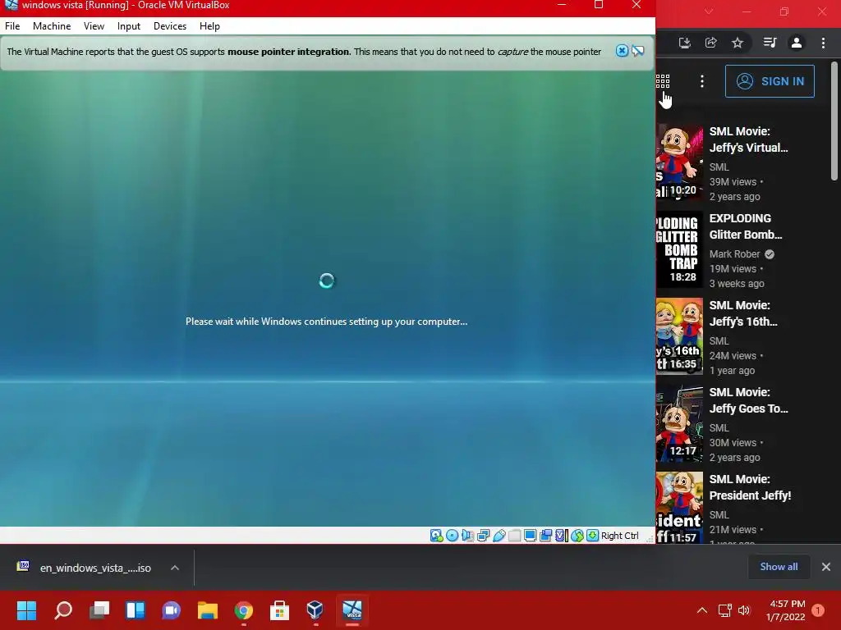841x630 pixels.
Task: Open Microsoft Store from the taskbar
Action: tap(279, 609)
